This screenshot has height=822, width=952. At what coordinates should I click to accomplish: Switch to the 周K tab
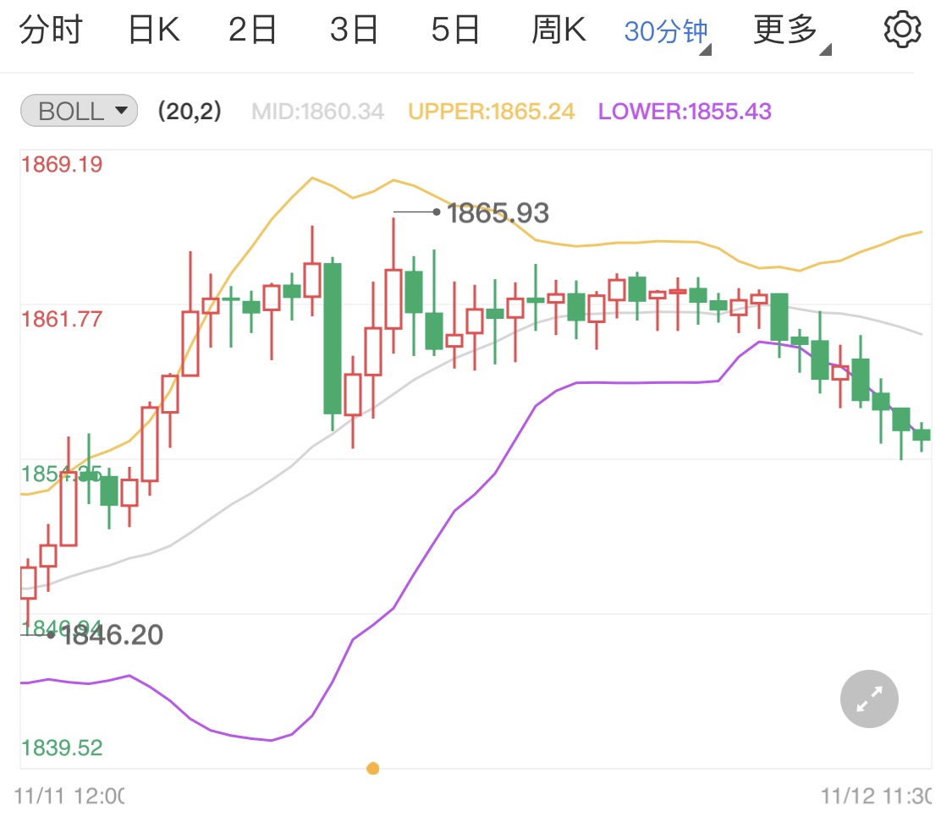click(559, 29)
